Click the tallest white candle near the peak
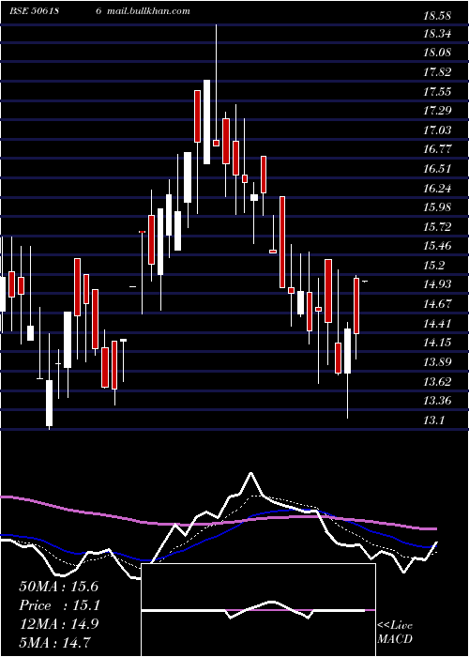Screen dimensions: 469x657 (206, 121)
